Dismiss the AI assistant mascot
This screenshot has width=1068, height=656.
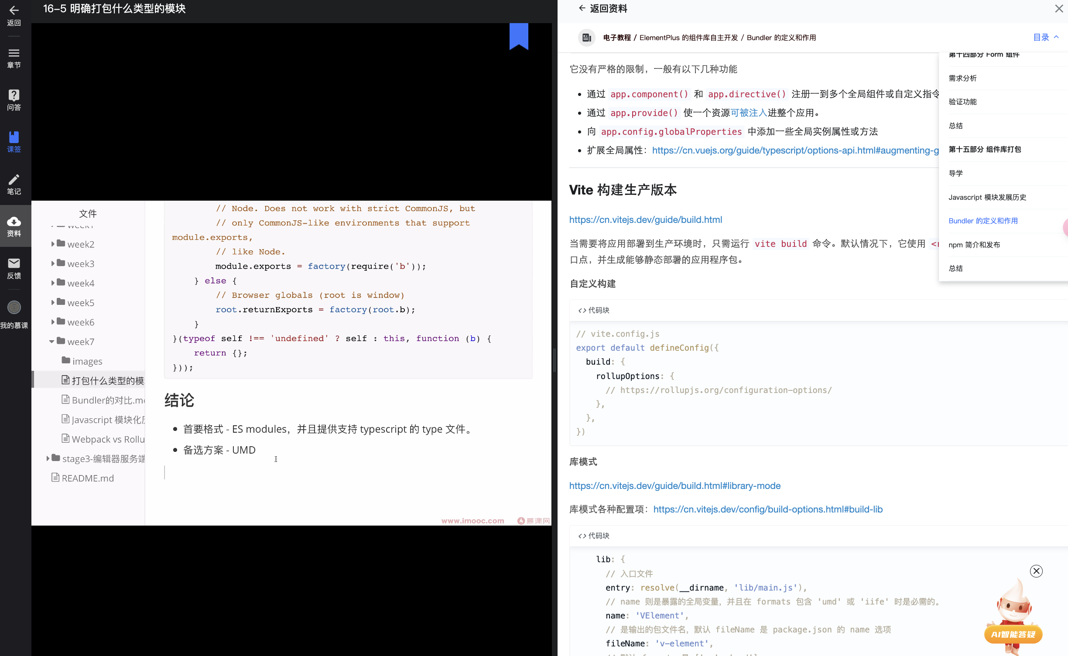(x=1036, y=571)
